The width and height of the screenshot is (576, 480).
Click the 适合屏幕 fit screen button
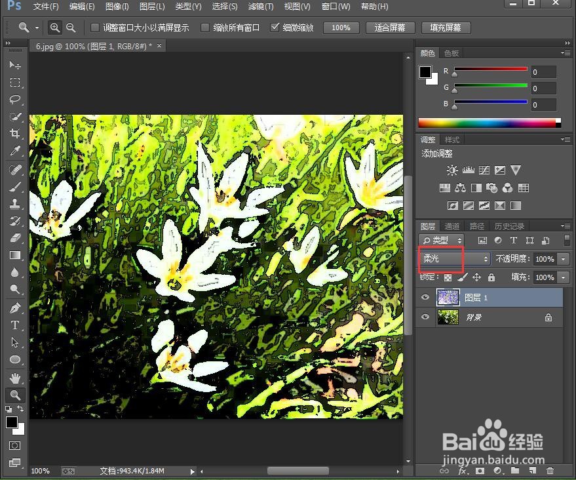(390, 28)
